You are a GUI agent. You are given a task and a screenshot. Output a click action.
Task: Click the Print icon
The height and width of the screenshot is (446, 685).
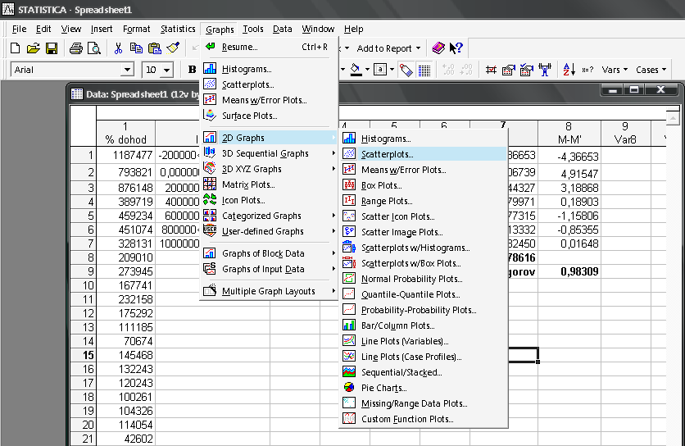(x=76, y=48)
